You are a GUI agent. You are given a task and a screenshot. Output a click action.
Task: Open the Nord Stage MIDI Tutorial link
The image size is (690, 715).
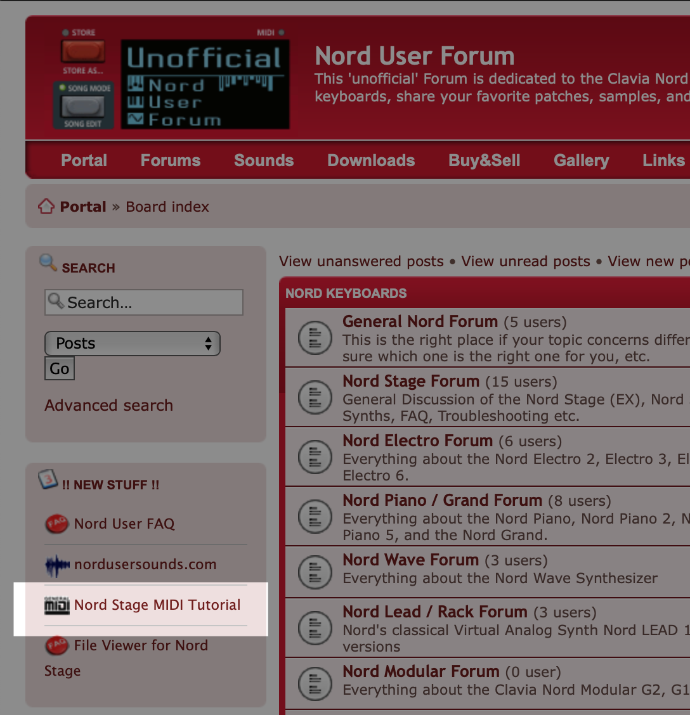[157, 605]
